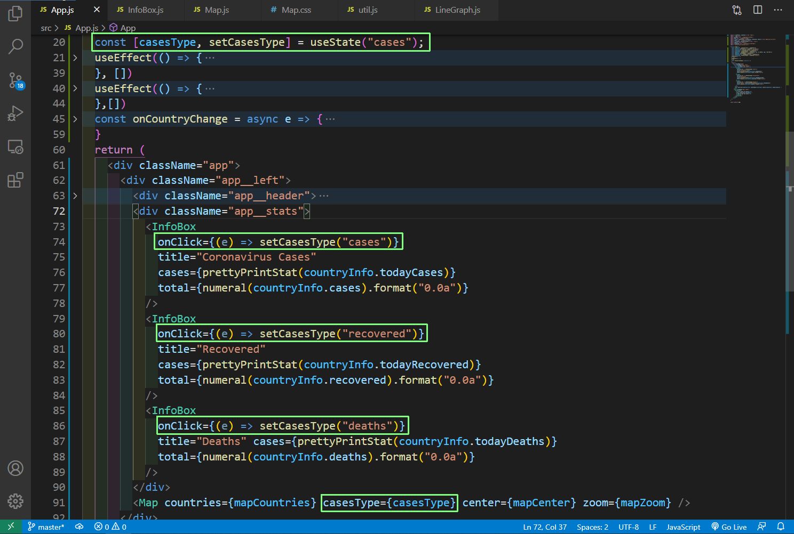Change indentation via Spaces: 2
This screenshot has height=534, width=794.
592,527
